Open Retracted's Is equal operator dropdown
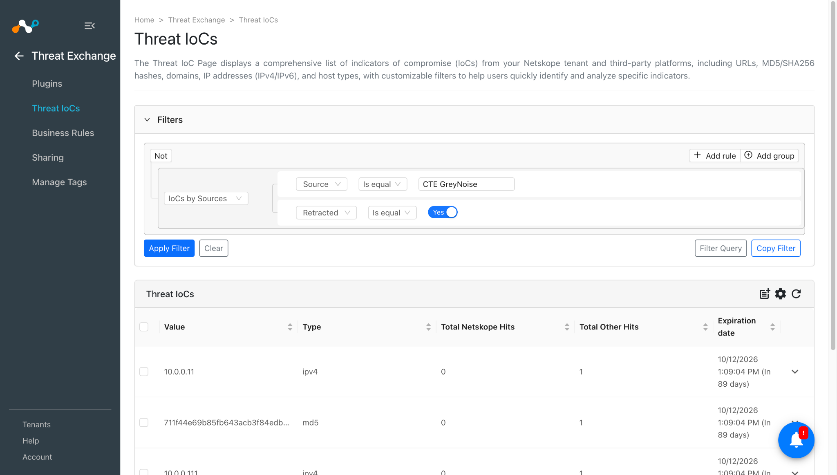837x475 pixels. coord(392,213)
